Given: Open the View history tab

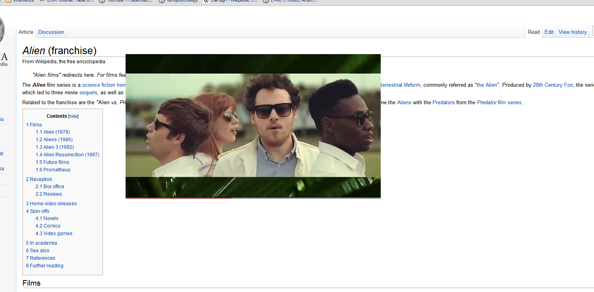Looking at the screenshot, I should coord(572,32).
